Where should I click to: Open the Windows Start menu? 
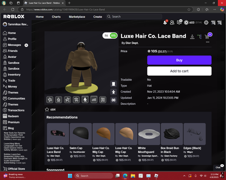pyautogui.click(x=70, y=175)
